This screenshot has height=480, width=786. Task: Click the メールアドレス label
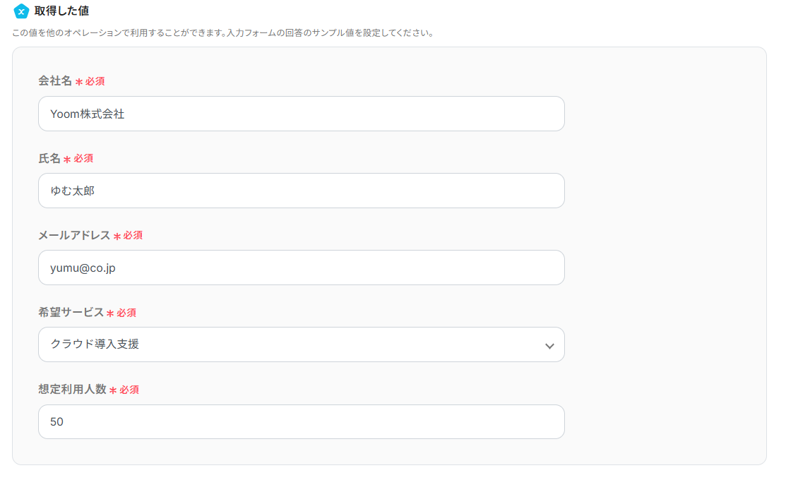[74, 236]
